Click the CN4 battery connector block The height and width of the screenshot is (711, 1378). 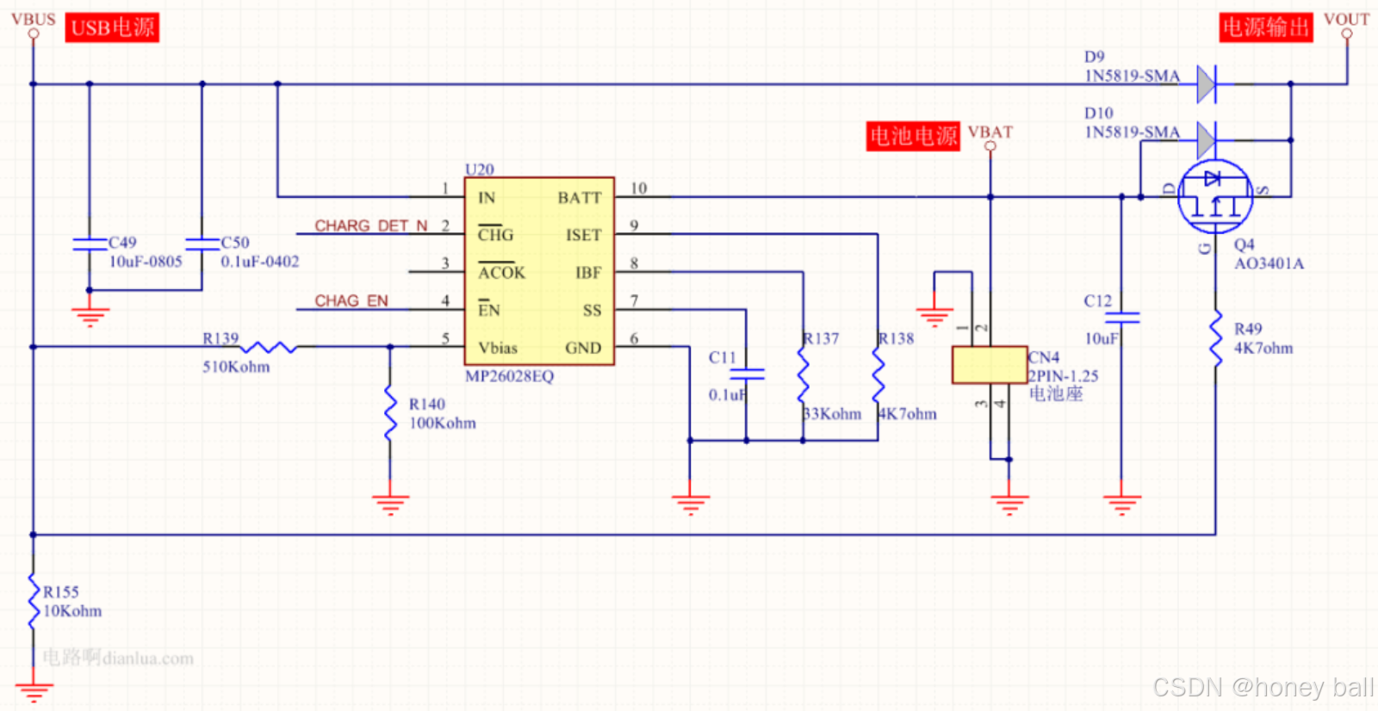(x=989, y=365)
